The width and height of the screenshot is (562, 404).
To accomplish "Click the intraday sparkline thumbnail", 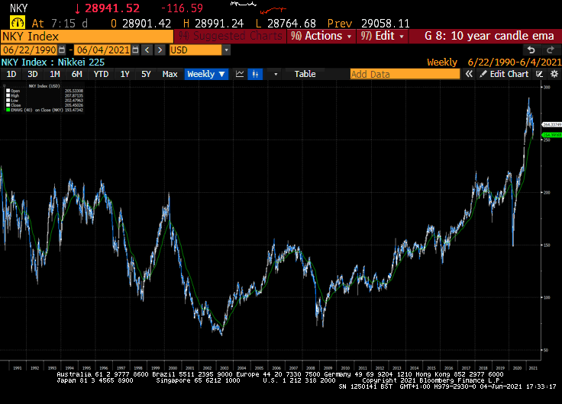I will [258, 7].
